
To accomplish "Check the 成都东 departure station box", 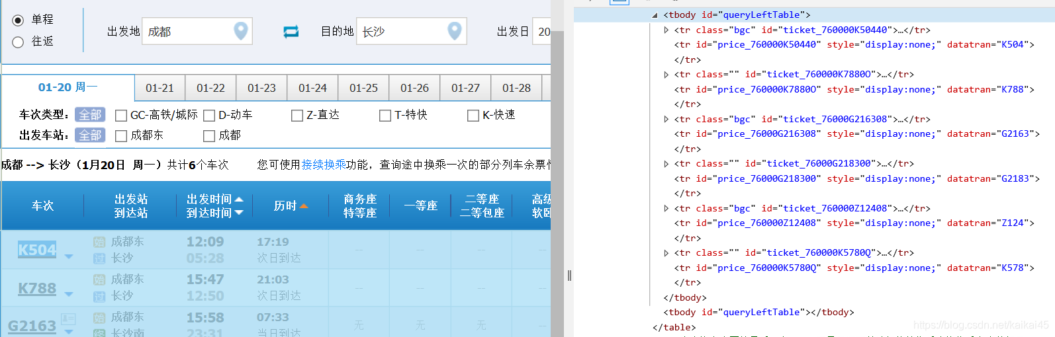I will pos(121,136).
